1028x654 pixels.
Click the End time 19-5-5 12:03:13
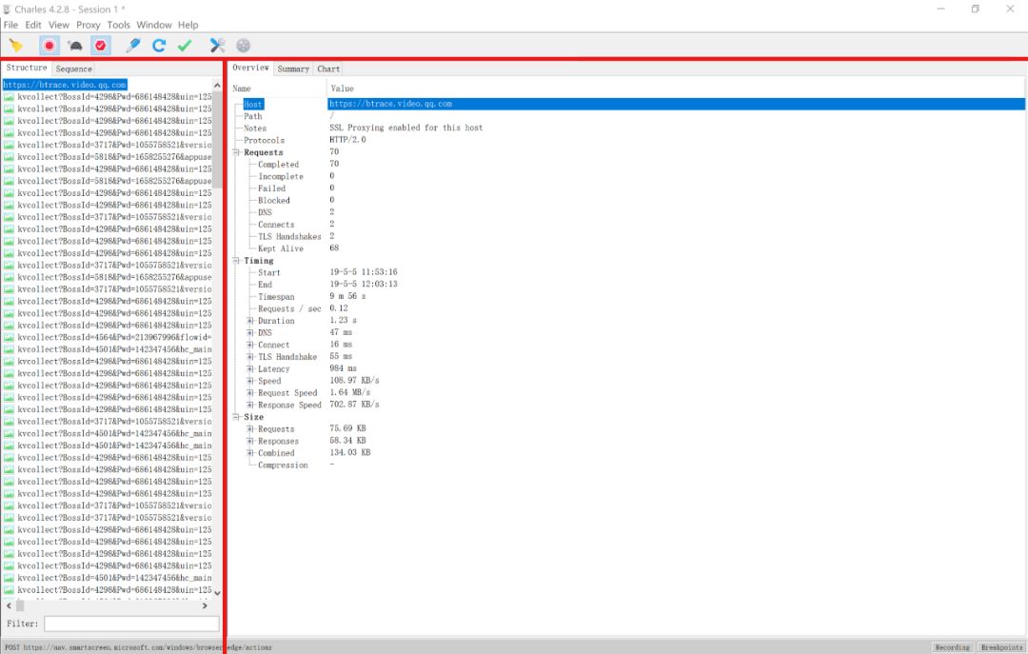(364, 284)
